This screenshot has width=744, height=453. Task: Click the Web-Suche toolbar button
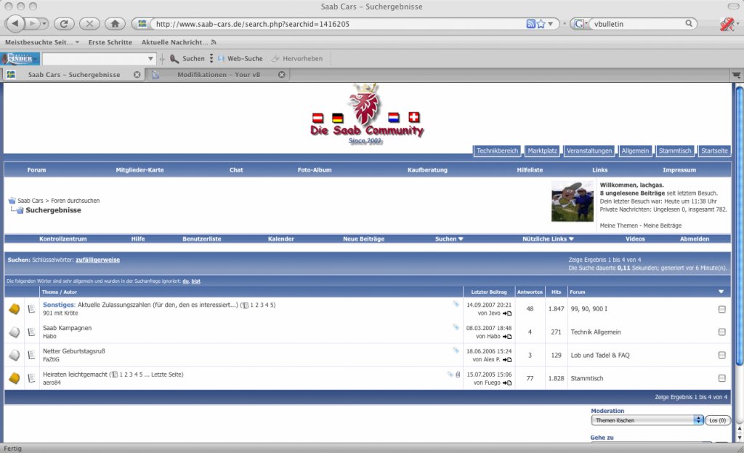point(240,58)
